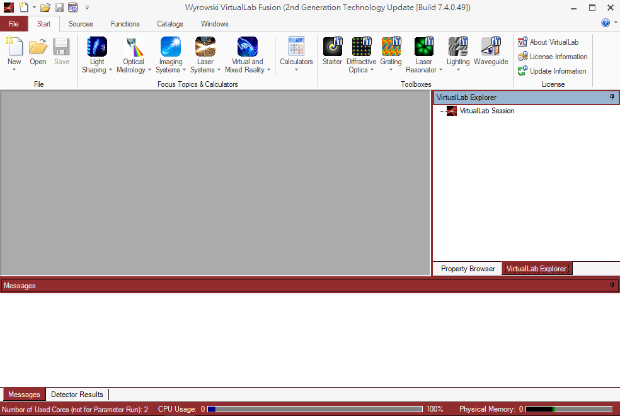620x416 pixels.
Task: Click the quick access new document icon
Action: (24, 8)
